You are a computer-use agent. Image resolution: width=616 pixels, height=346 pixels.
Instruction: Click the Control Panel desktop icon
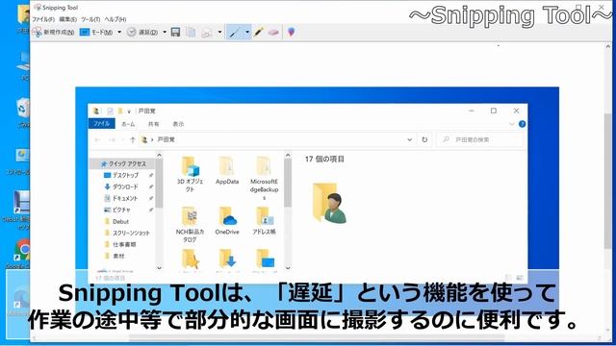22,156
